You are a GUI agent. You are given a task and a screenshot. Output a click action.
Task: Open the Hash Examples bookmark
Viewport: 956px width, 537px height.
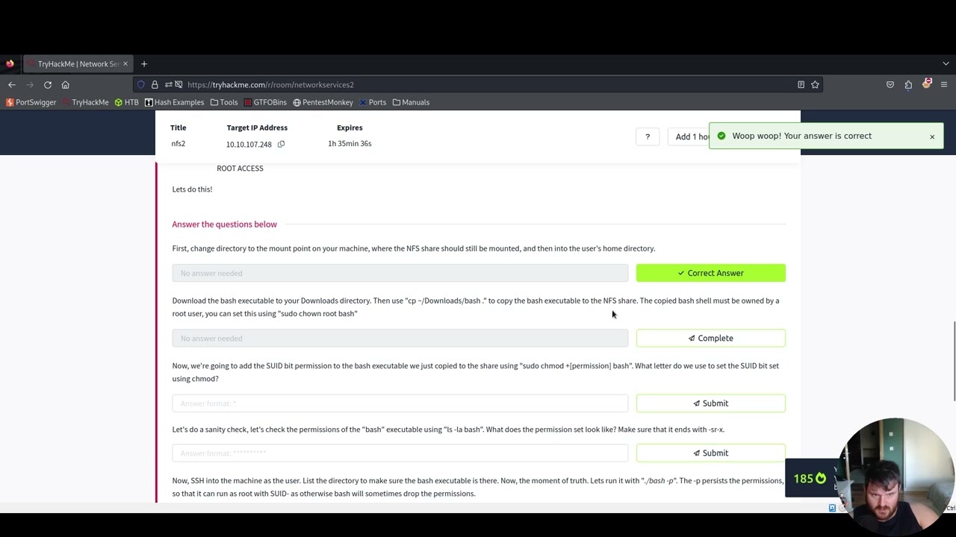pyautogui.click(x=174, y=102)
